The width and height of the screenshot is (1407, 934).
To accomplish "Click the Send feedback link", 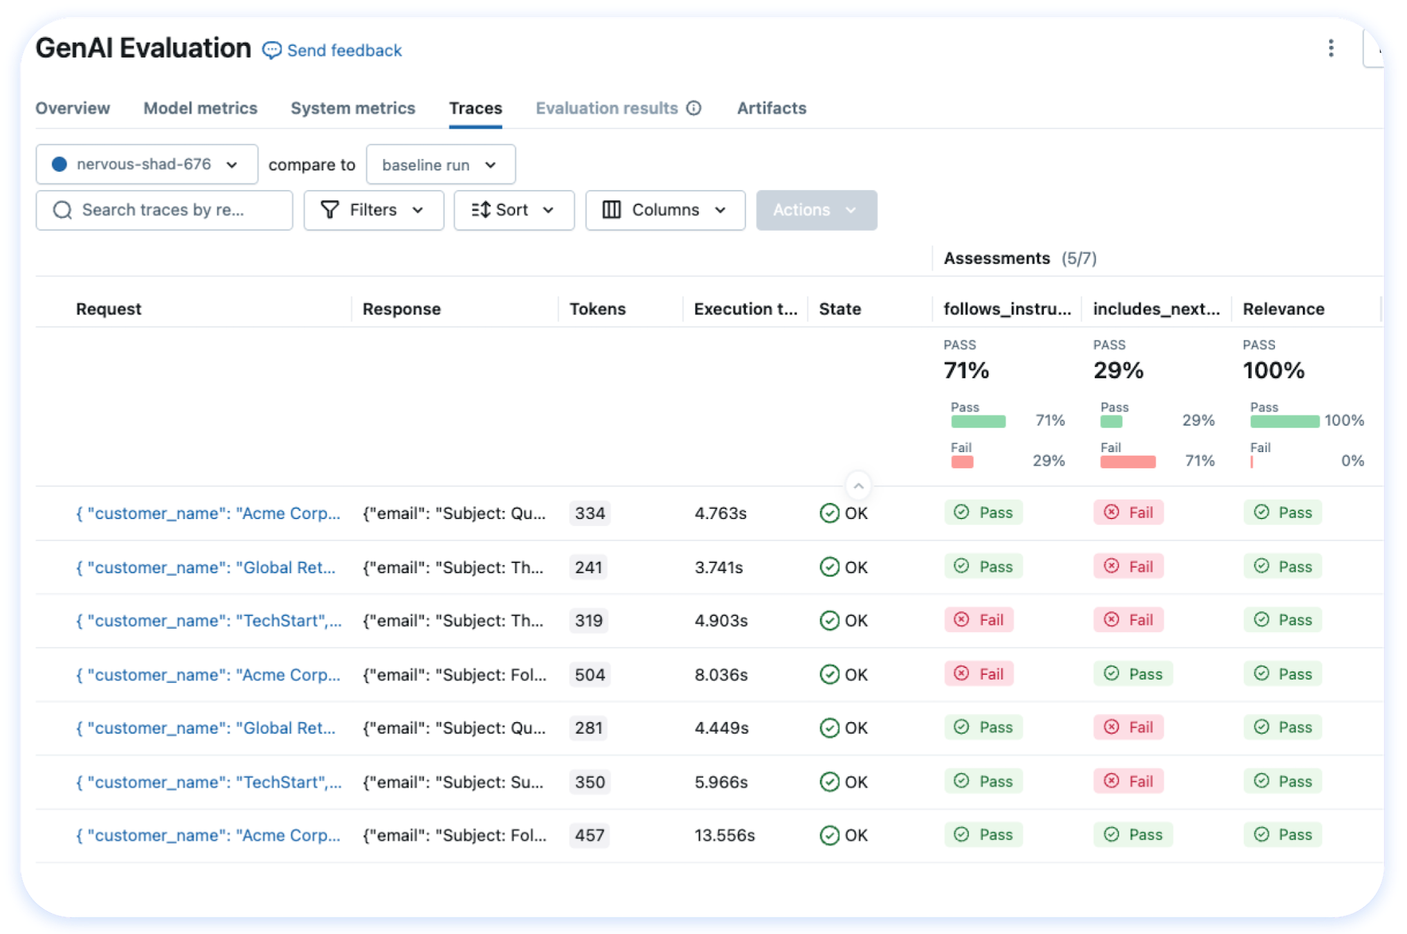I will (345, 50).
